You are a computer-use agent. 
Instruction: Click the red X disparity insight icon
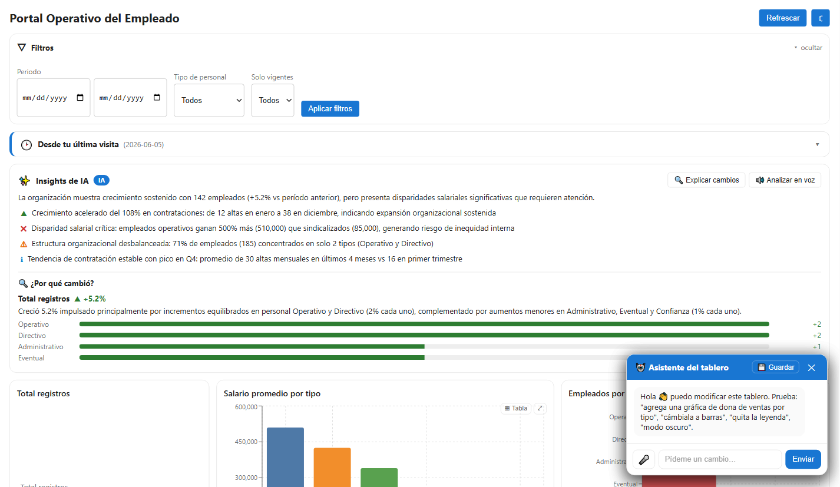(x=24, y=228)
